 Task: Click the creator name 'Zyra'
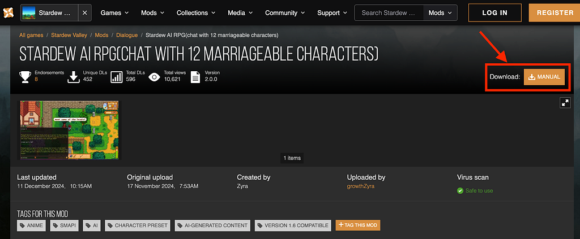242,186
